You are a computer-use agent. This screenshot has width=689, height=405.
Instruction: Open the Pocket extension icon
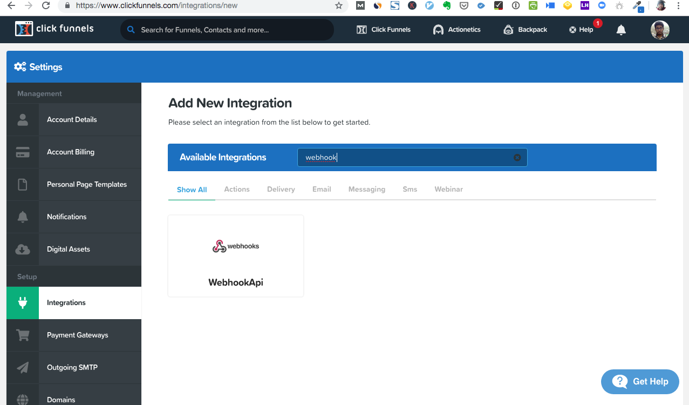(463, 5)
